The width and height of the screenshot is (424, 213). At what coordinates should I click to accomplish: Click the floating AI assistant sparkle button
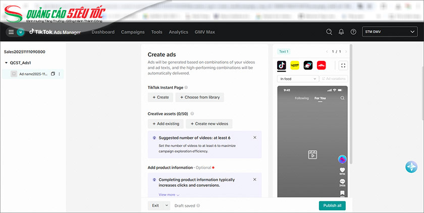[411, 167]
